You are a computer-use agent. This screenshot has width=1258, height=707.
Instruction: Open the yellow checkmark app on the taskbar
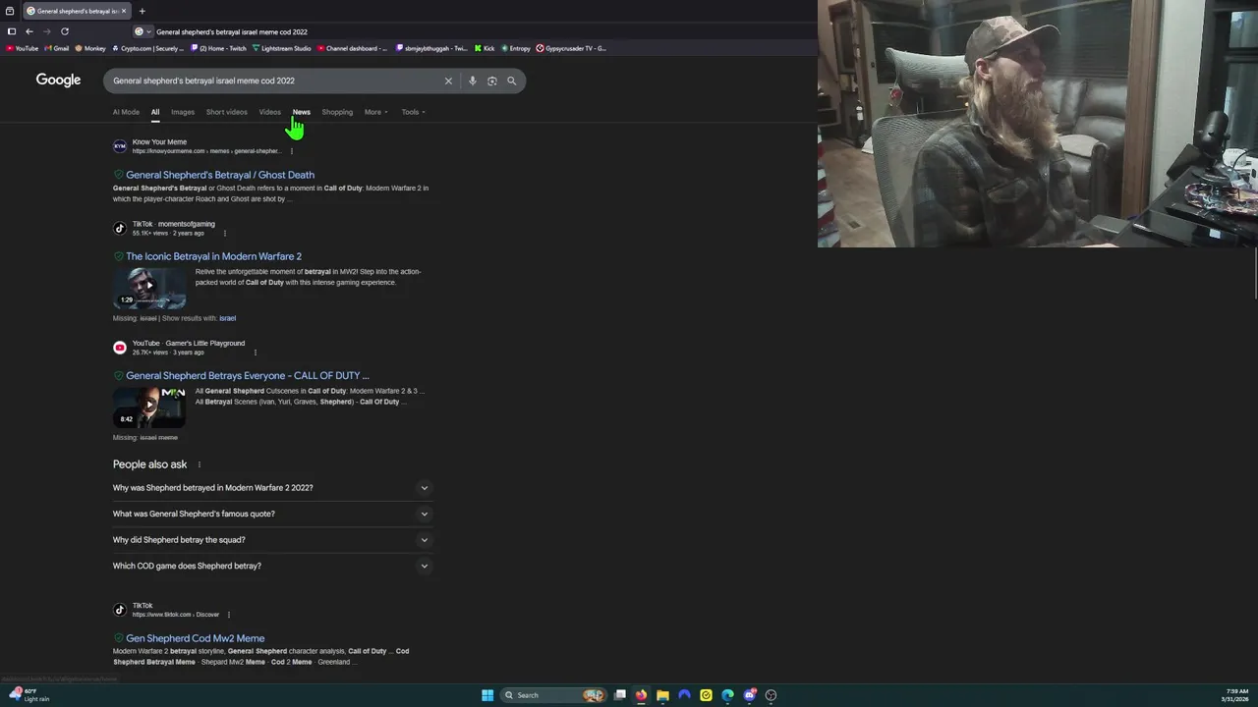(x=706, y=695)
